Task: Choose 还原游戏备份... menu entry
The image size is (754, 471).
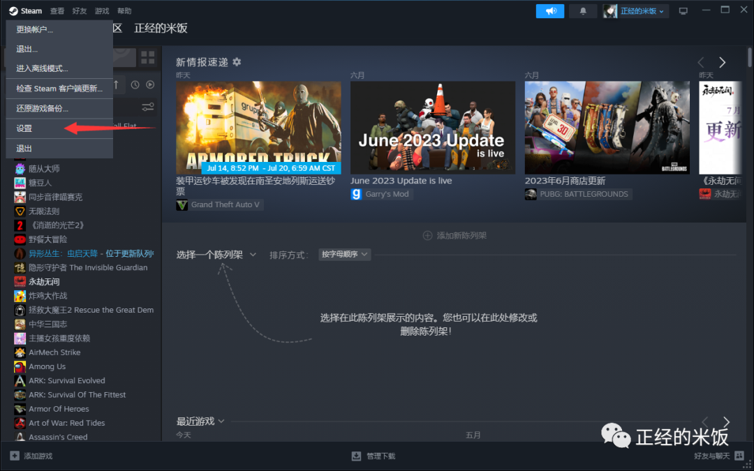Action: coord(59,108)
